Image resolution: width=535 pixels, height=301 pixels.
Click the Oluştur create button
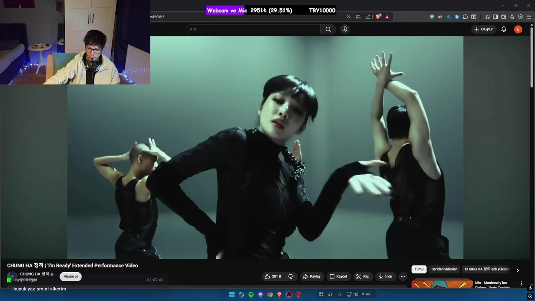click(x=484, y=29)
